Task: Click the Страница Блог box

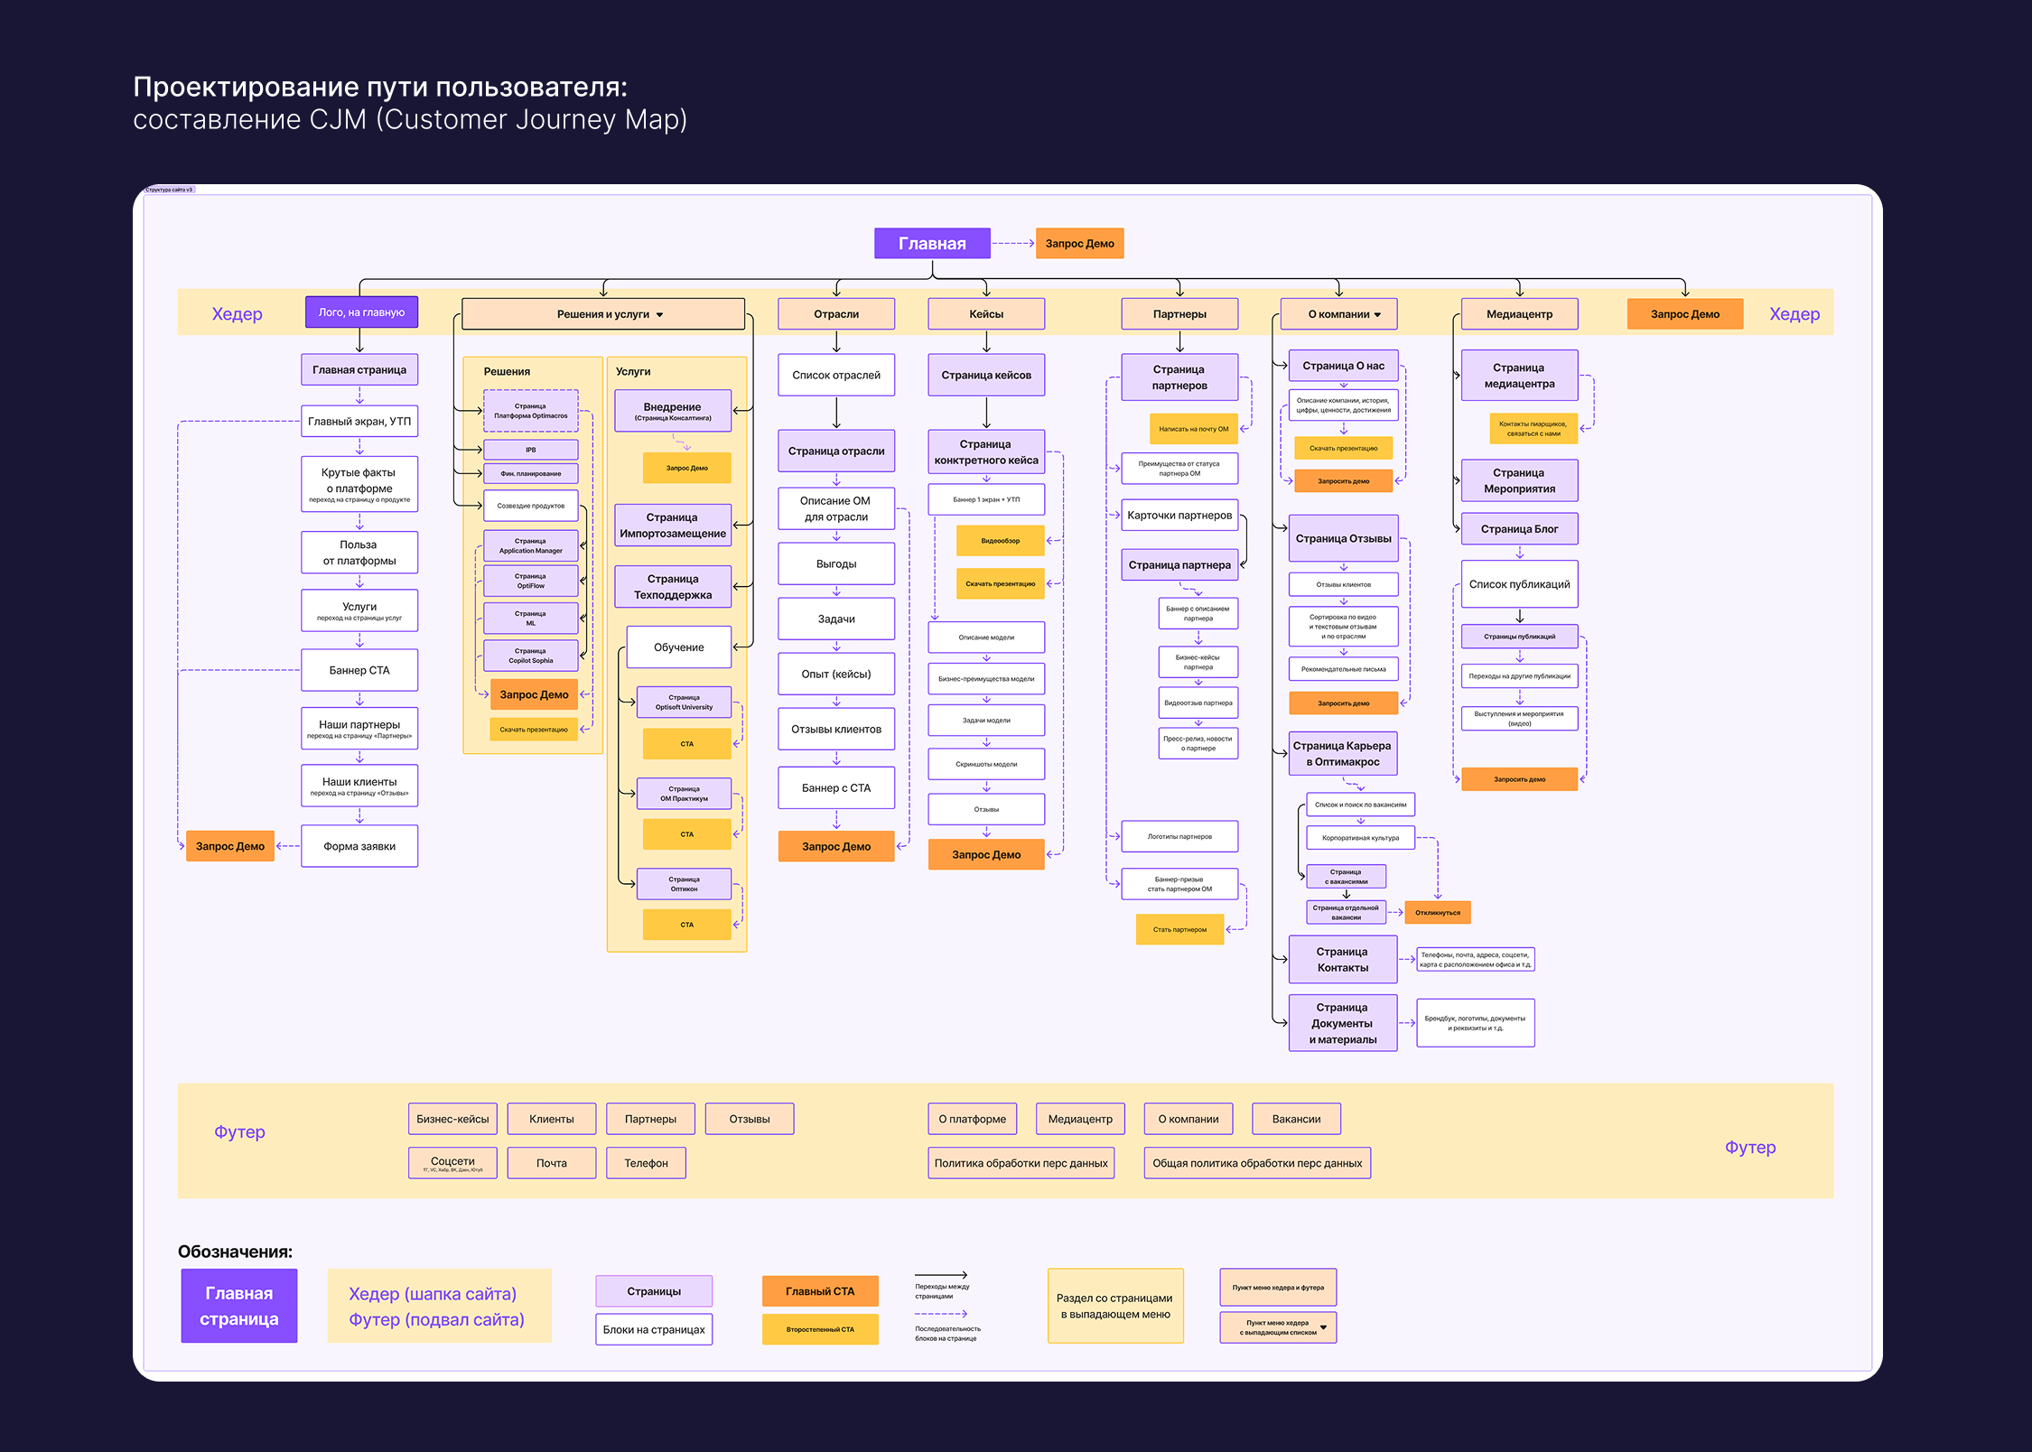Action: (1520, 529)
